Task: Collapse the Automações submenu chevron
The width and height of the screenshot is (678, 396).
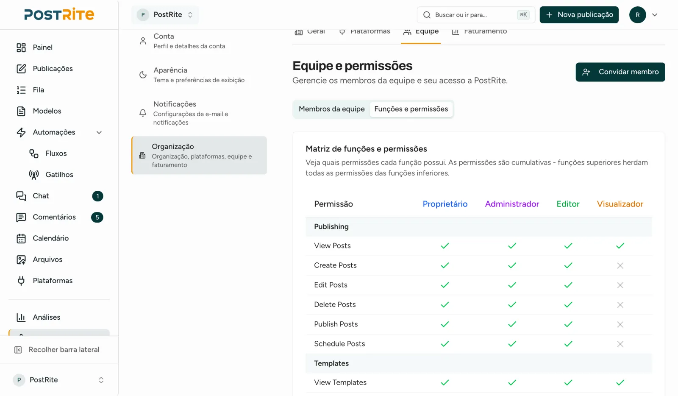Action: (x=99, y=132)
